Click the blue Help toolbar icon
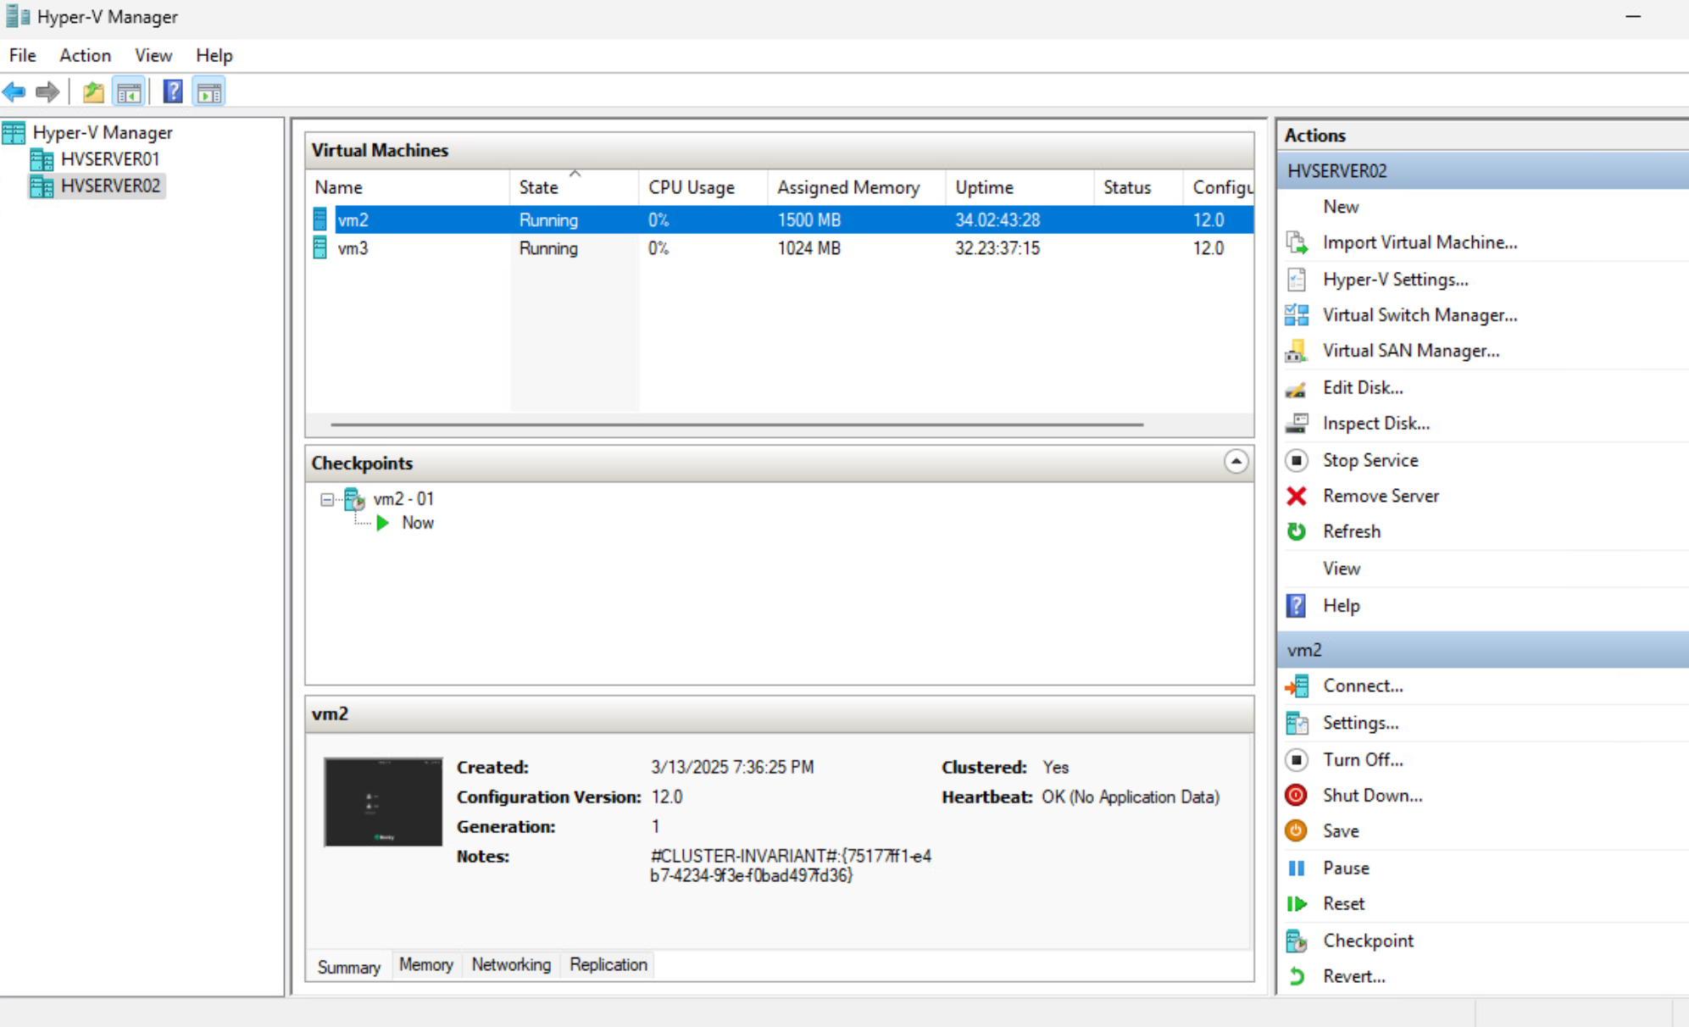The height and width of the screenshot is (1027, 1689). pyautogui.click(x=173, y=92)
